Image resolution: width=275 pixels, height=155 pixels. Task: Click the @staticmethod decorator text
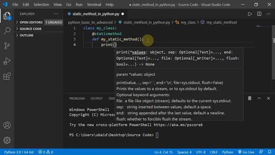(x=107, y=34)
